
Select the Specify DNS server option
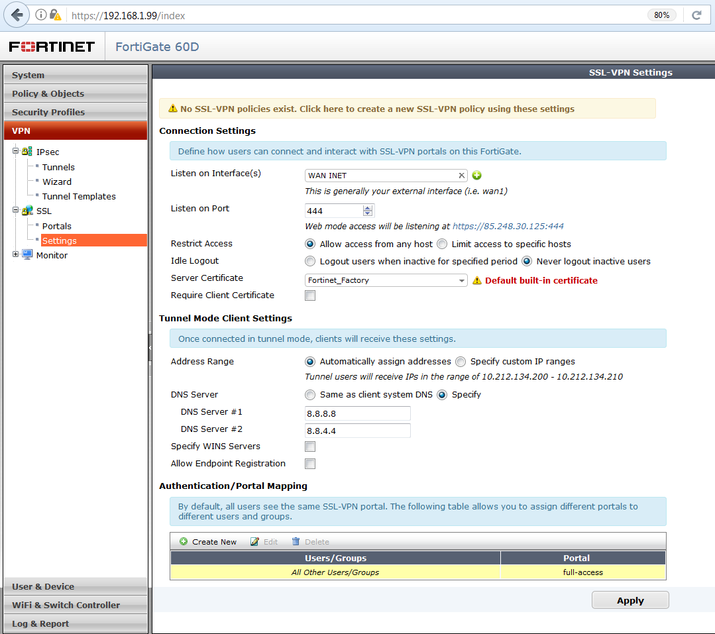(442, 395)
